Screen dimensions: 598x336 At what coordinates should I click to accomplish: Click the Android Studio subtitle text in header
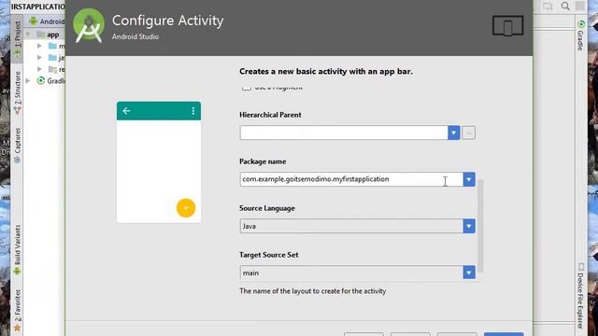tap(135, 36)
